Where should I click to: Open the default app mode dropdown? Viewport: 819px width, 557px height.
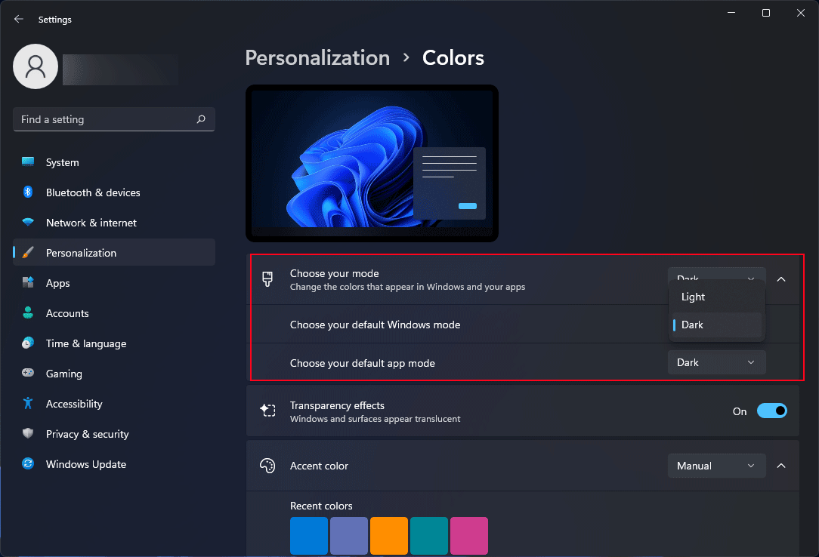[x=715, y=362]
